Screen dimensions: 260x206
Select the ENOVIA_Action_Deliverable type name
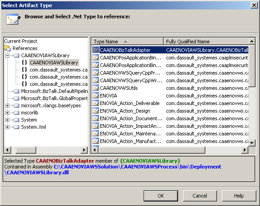[130, 103]
